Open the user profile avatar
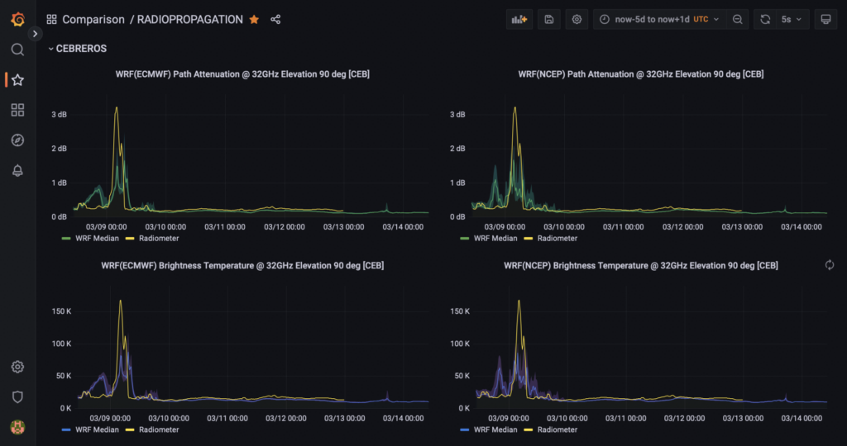This screenshot has width=847, height=446. [x=18, y=427]
